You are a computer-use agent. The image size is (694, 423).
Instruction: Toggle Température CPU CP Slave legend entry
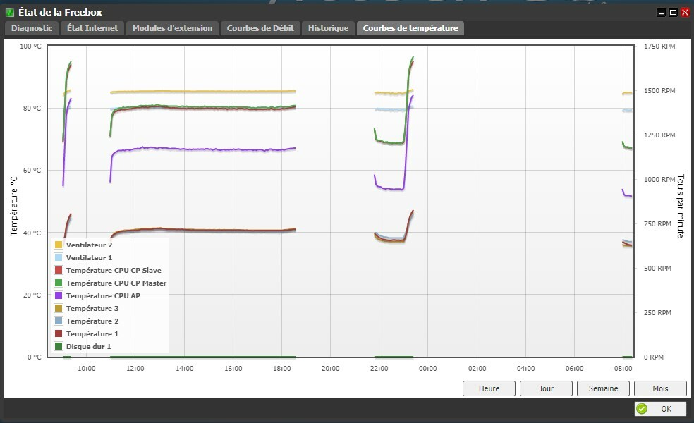point(113,270)
